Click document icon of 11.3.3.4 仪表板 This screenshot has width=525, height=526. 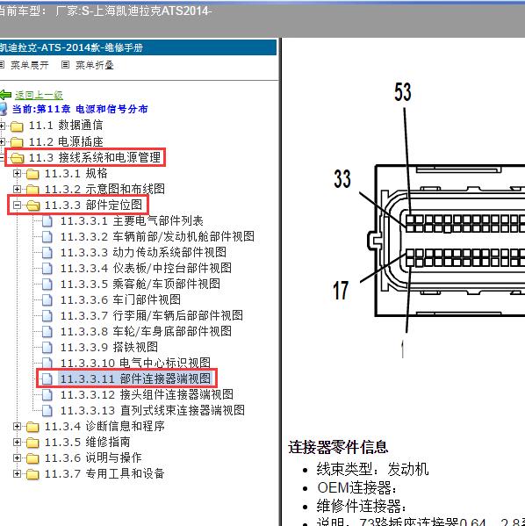47,269
